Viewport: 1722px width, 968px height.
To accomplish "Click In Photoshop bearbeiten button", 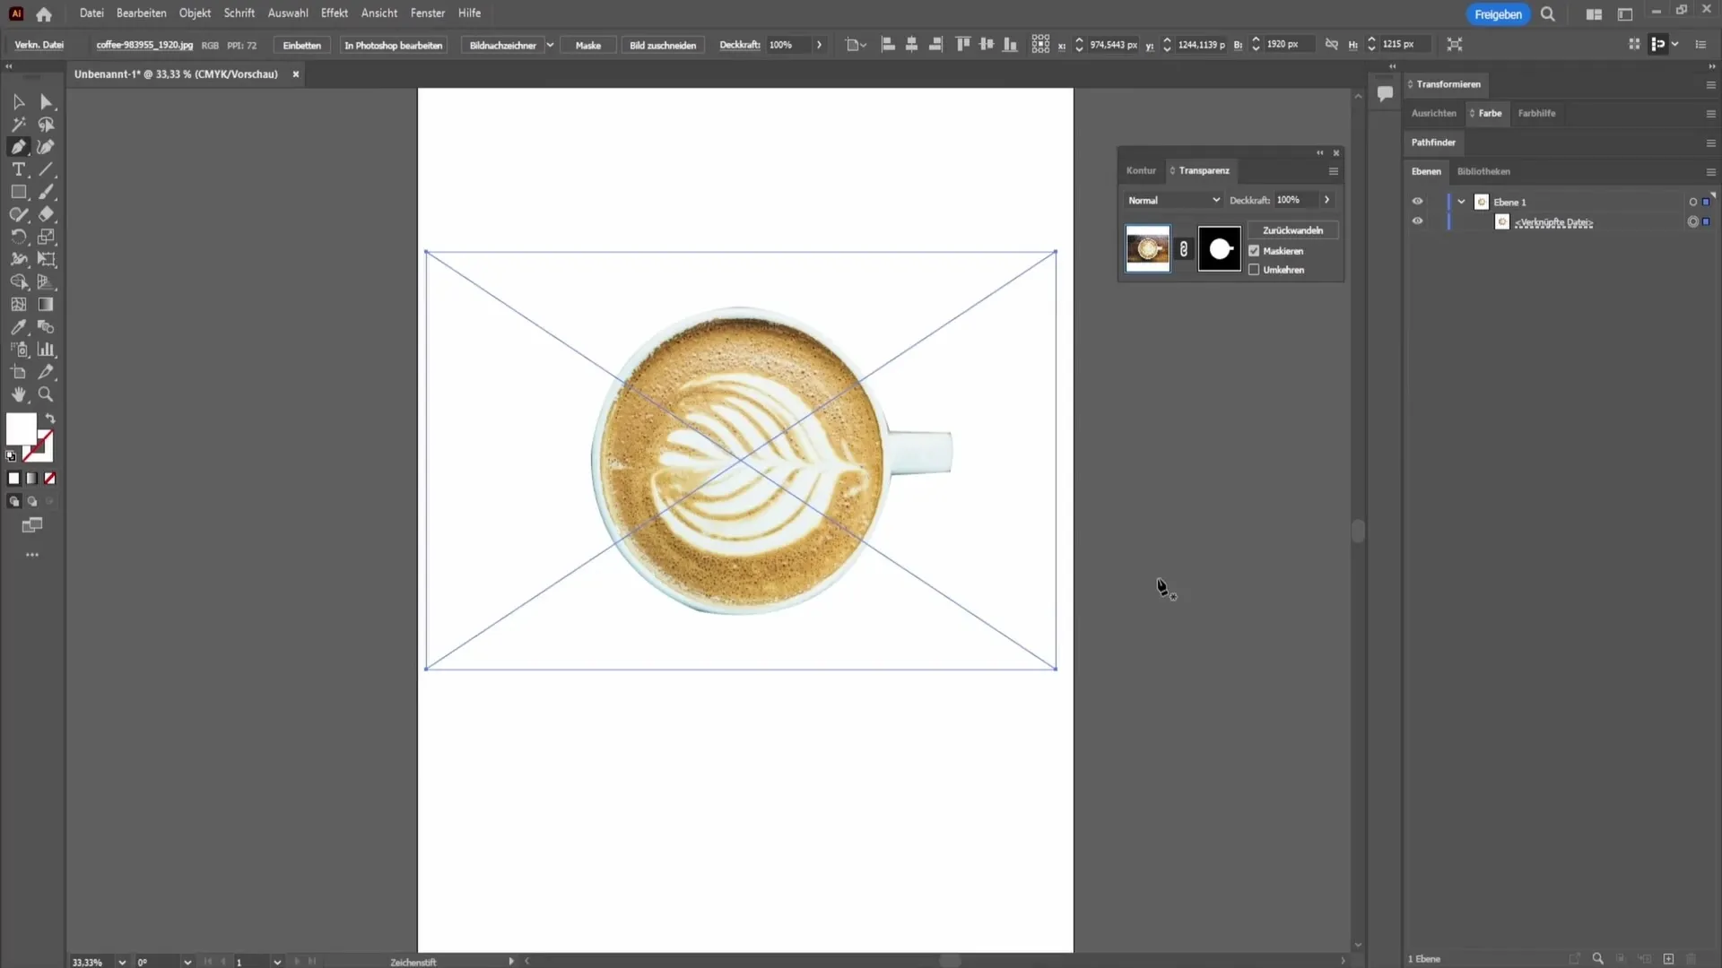I will [394, 45].
